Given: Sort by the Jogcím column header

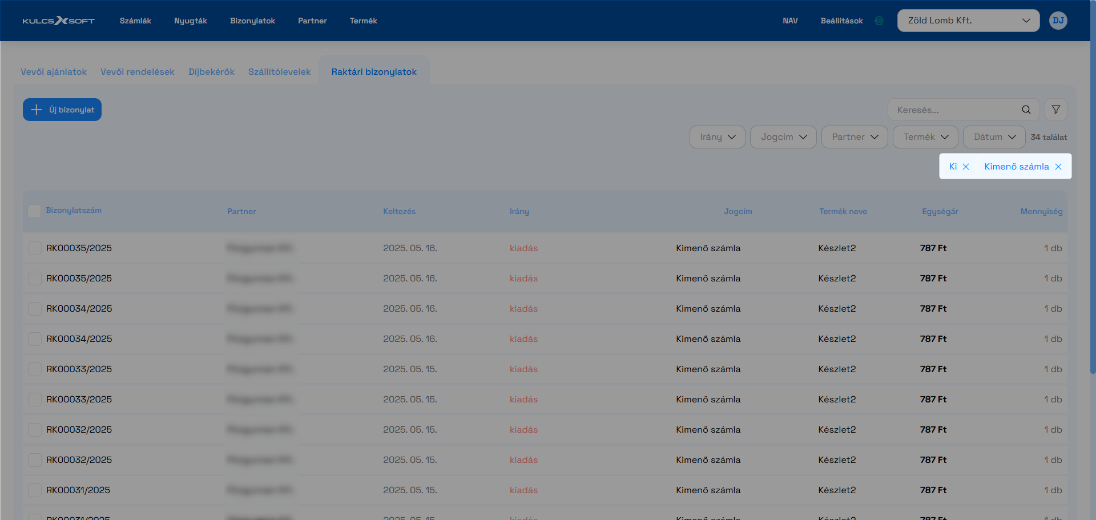Looking at the screenshot, I should (x=738, y=211).
